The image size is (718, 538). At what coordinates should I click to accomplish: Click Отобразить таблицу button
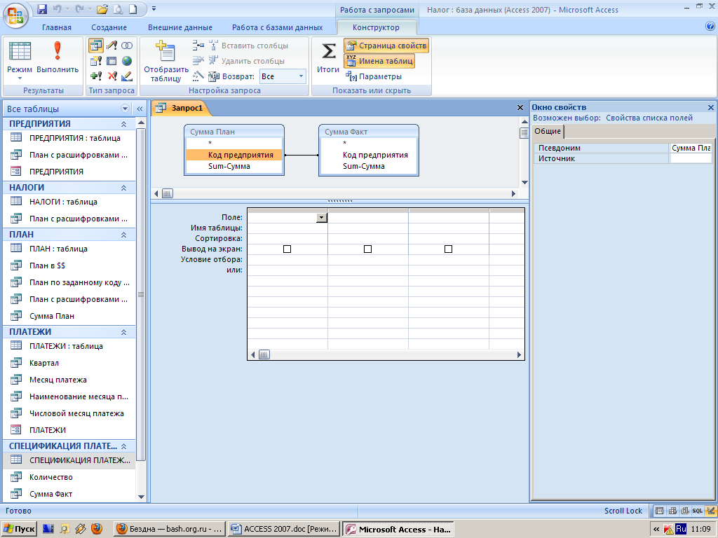click(x=165, y=61)
